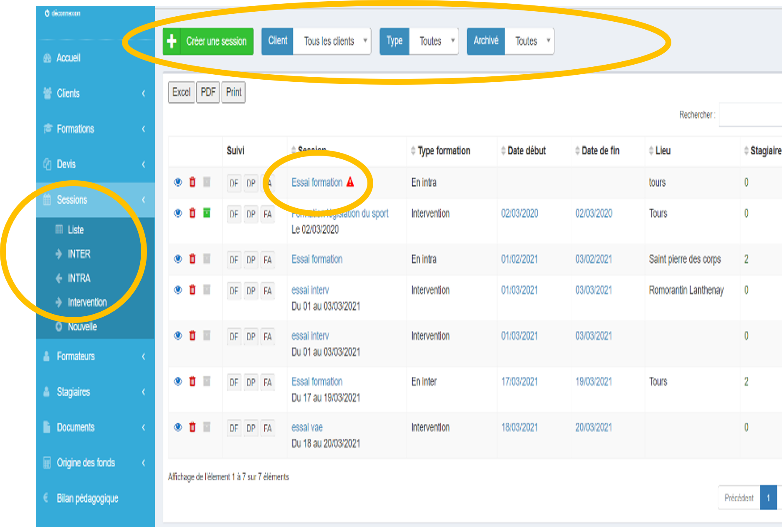
Task: View the Romorantin Lanthenay session via eye icon
Action: click(x=178, y=290)
